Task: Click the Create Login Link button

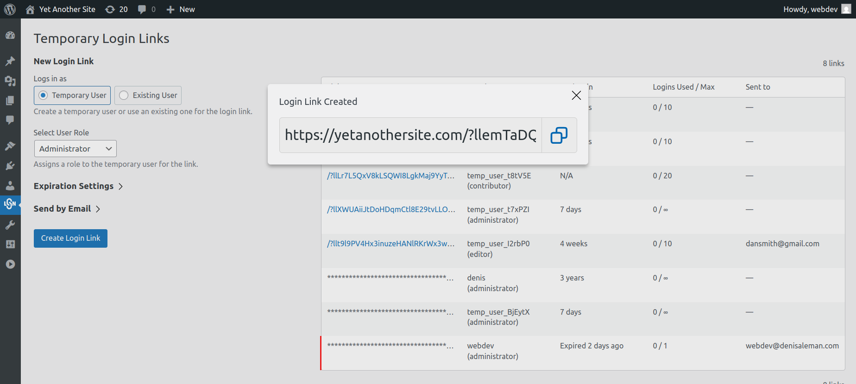Action: pyautogui.click(x=70, y=238)
